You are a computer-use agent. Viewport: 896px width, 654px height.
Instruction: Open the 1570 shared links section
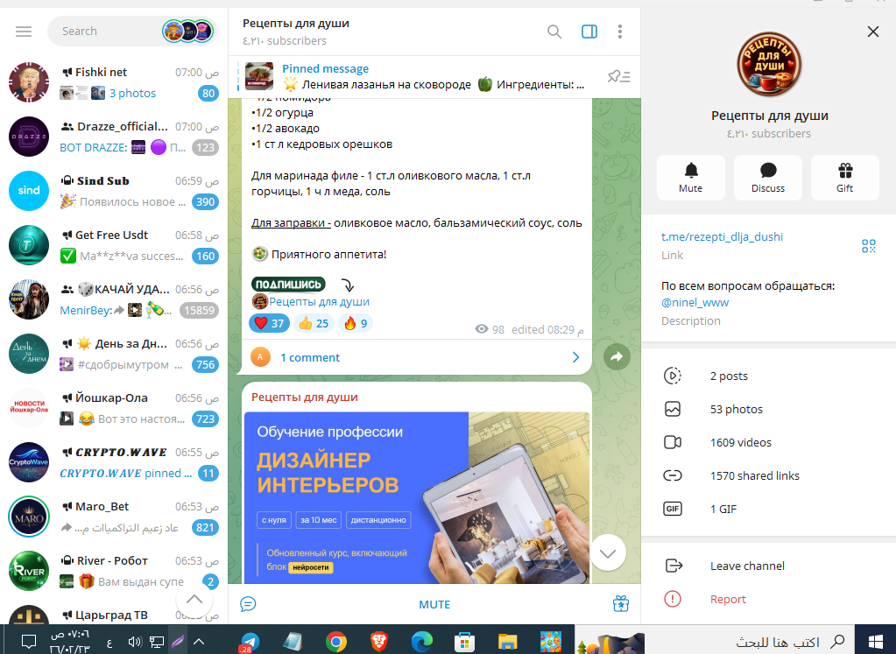tap(769, 475)
